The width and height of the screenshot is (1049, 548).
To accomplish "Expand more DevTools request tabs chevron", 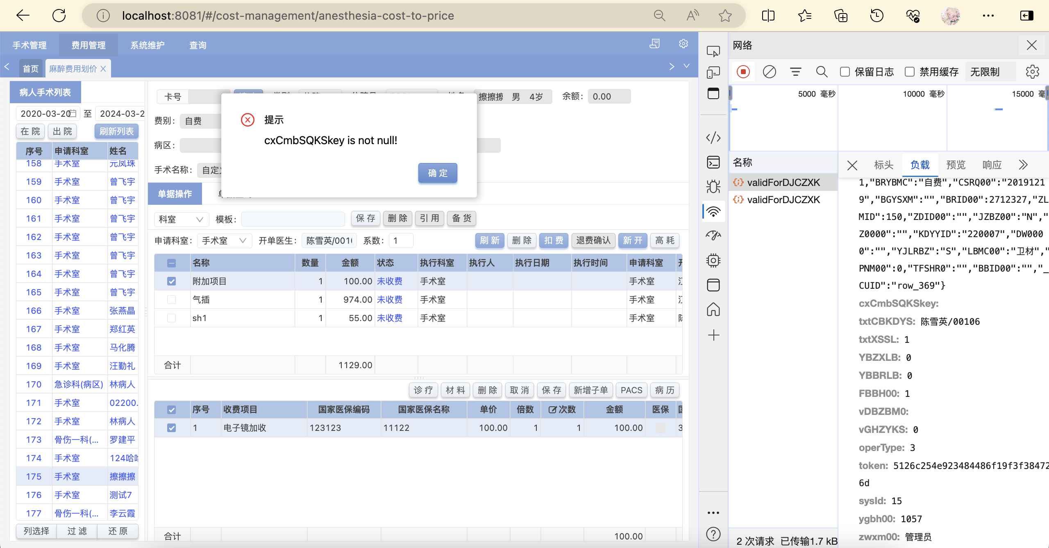I will point(1023,165).
